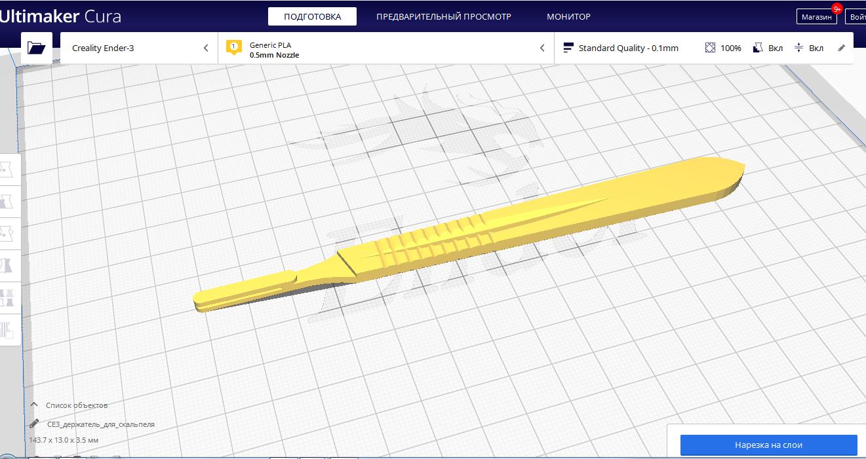
Task: Click the edit pencil in print settings bar
Action: point(842,48)
